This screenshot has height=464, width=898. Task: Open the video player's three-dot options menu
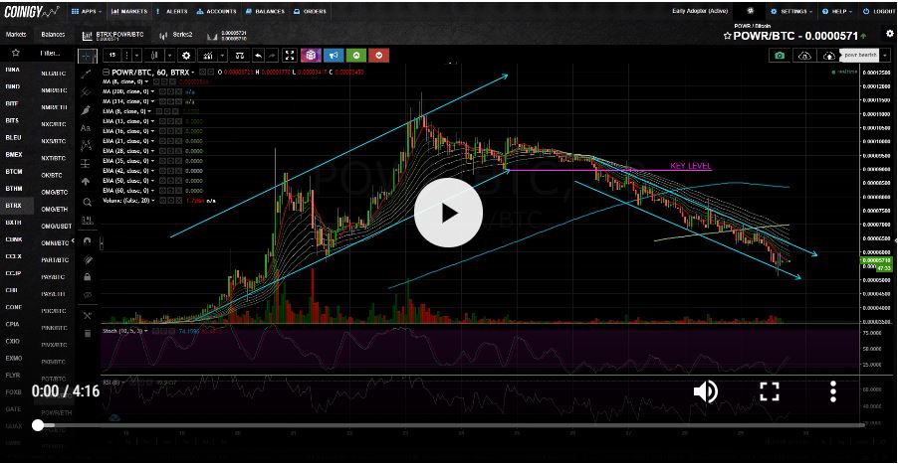[x=833, y=391]
